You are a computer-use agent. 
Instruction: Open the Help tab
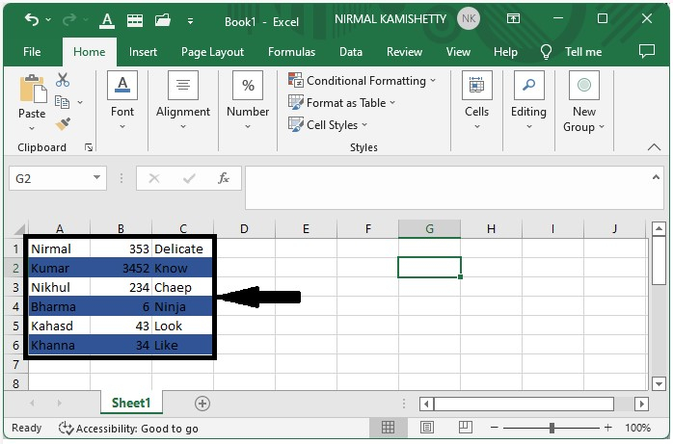[x=505, y=52]
